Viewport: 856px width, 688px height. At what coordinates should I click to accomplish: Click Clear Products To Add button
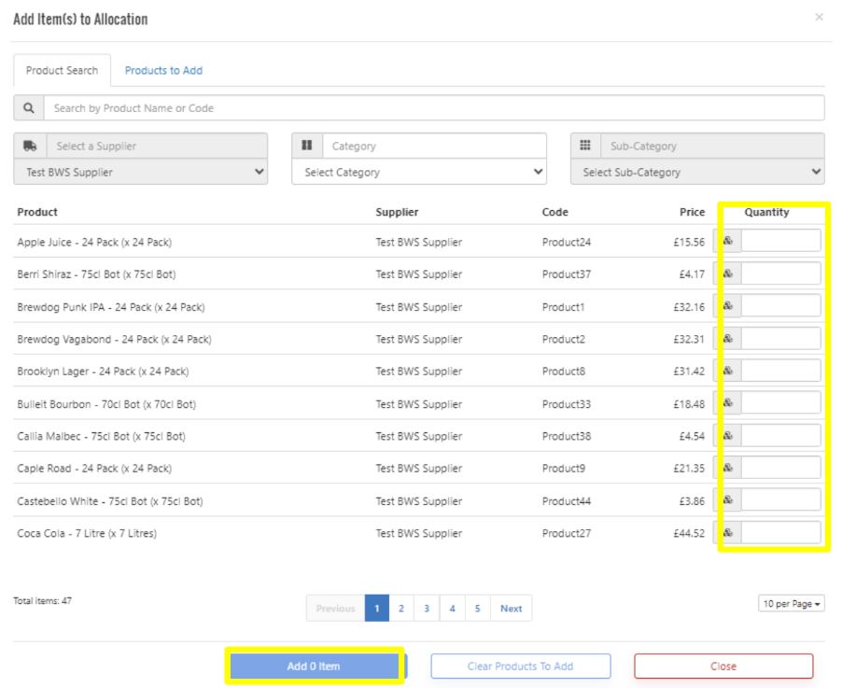coord(520,667)
